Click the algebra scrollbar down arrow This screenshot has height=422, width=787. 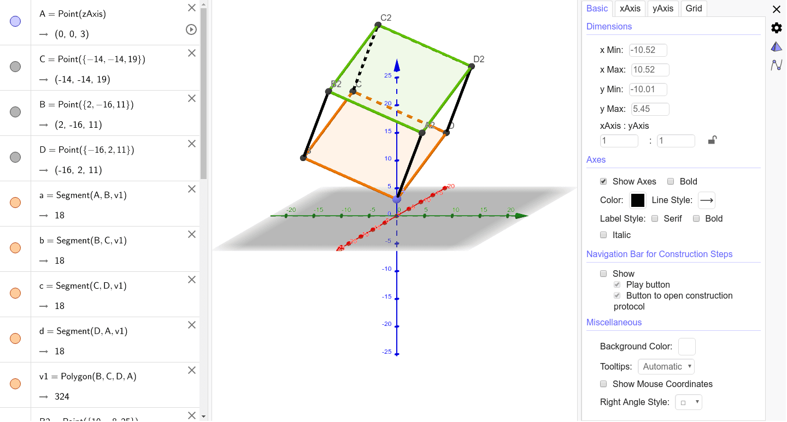click(x=203, y=417)
